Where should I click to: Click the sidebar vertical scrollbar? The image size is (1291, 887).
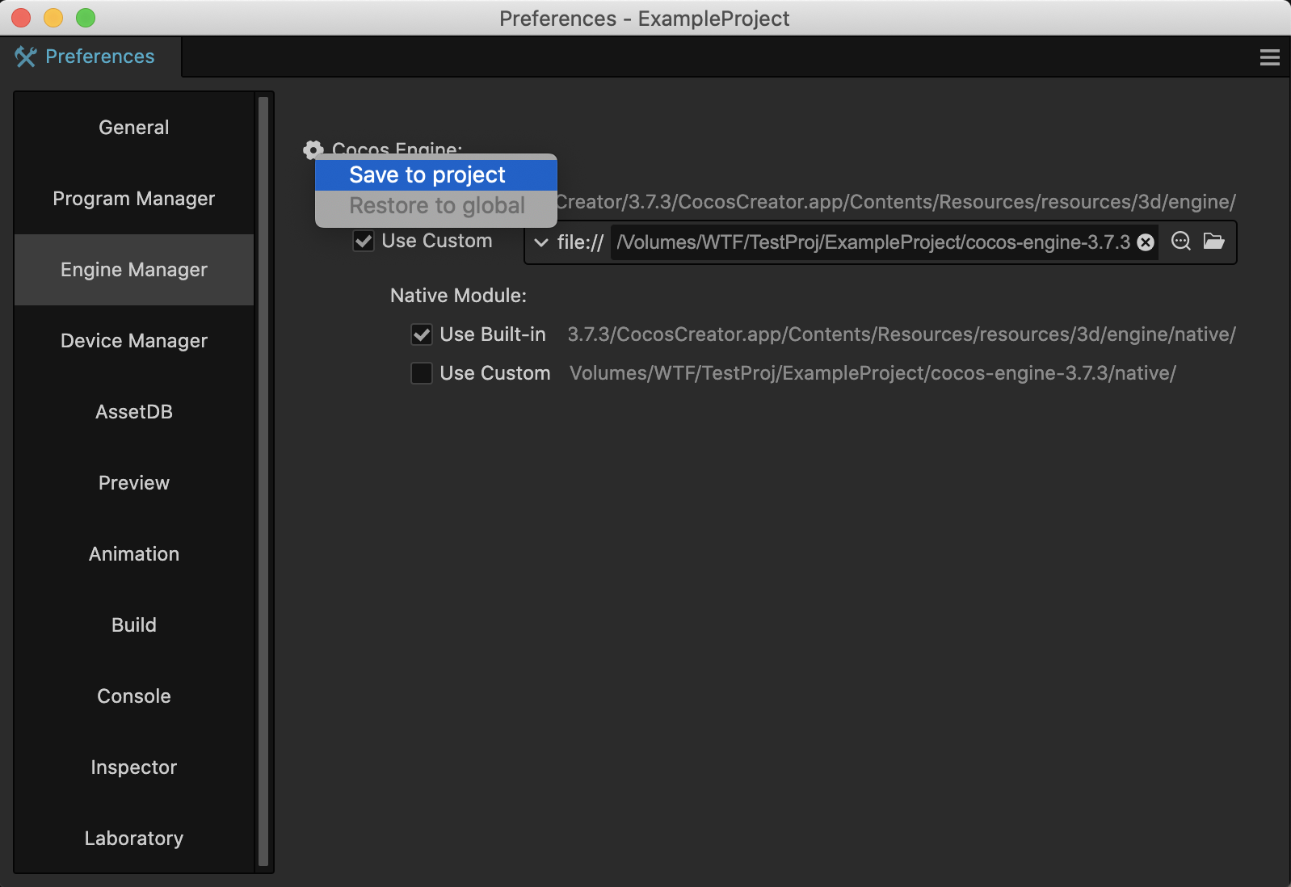tap(263, 481)
